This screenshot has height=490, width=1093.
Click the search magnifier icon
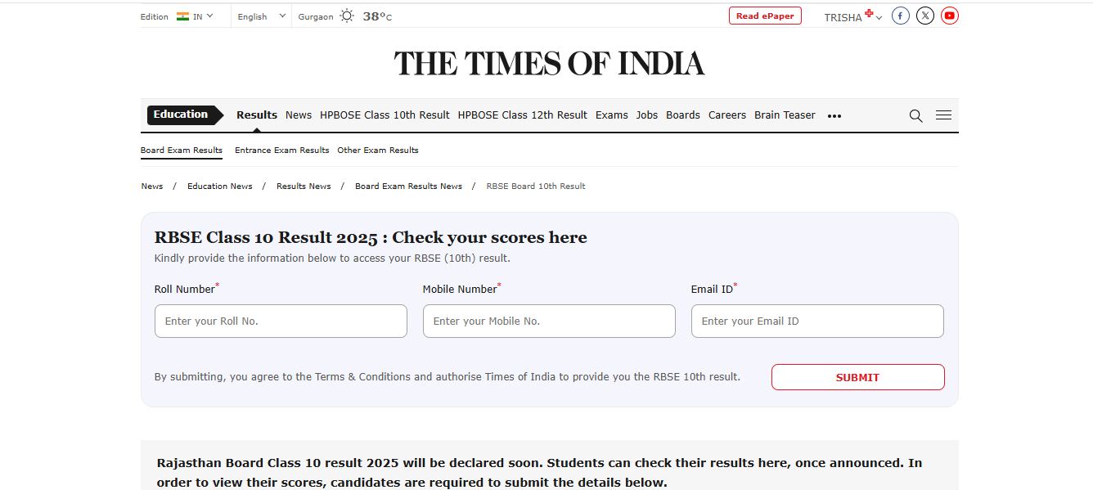pos(915,115)
